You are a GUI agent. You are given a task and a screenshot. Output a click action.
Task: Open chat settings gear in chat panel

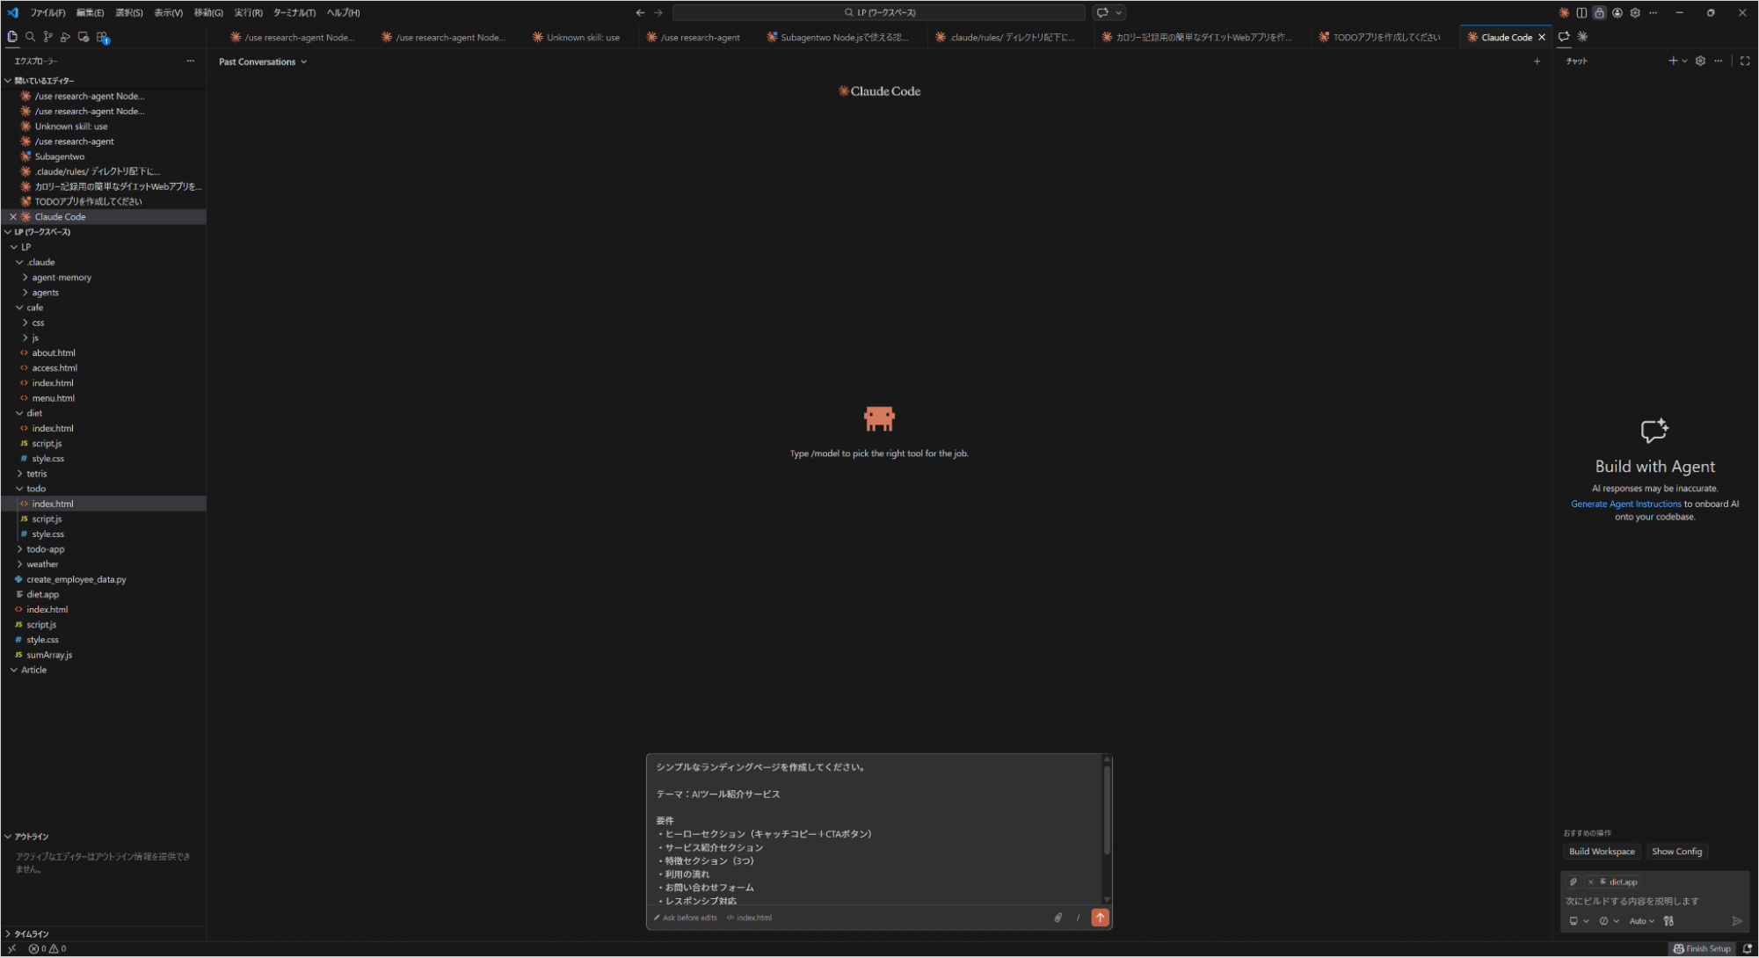pos(1700,61)
